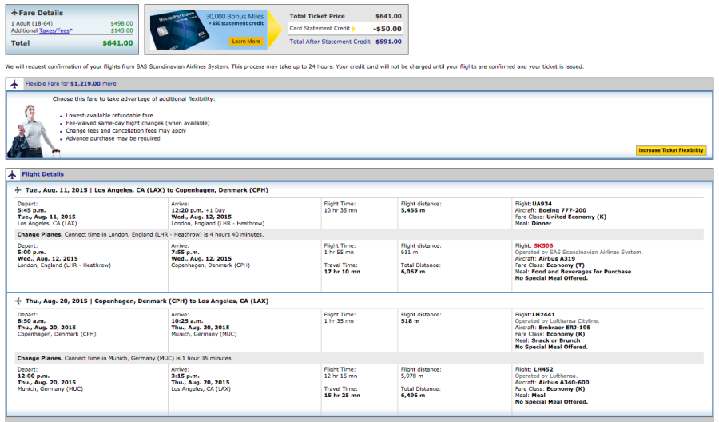Click the yellow arrow next to Card Statement Credit
719x422 pixels.
pos(354,29)
